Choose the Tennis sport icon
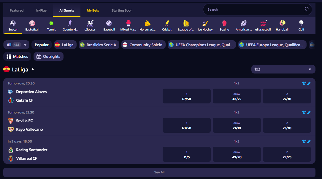Viewport: 322px width, 179px height. (x=51, y=23)
